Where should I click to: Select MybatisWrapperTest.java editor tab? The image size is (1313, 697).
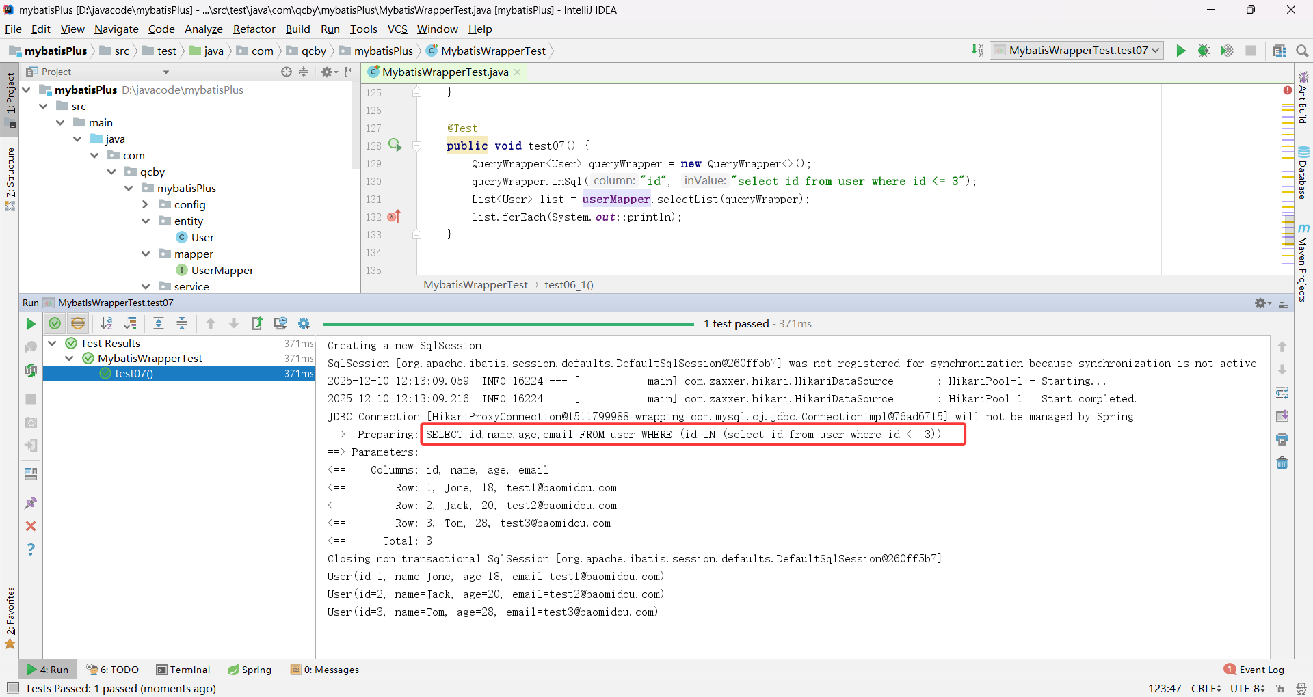[445, 72]
